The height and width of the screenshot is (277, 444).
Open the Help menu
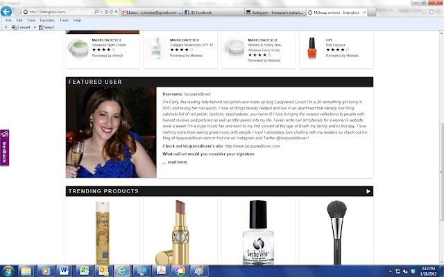(77, 20)
